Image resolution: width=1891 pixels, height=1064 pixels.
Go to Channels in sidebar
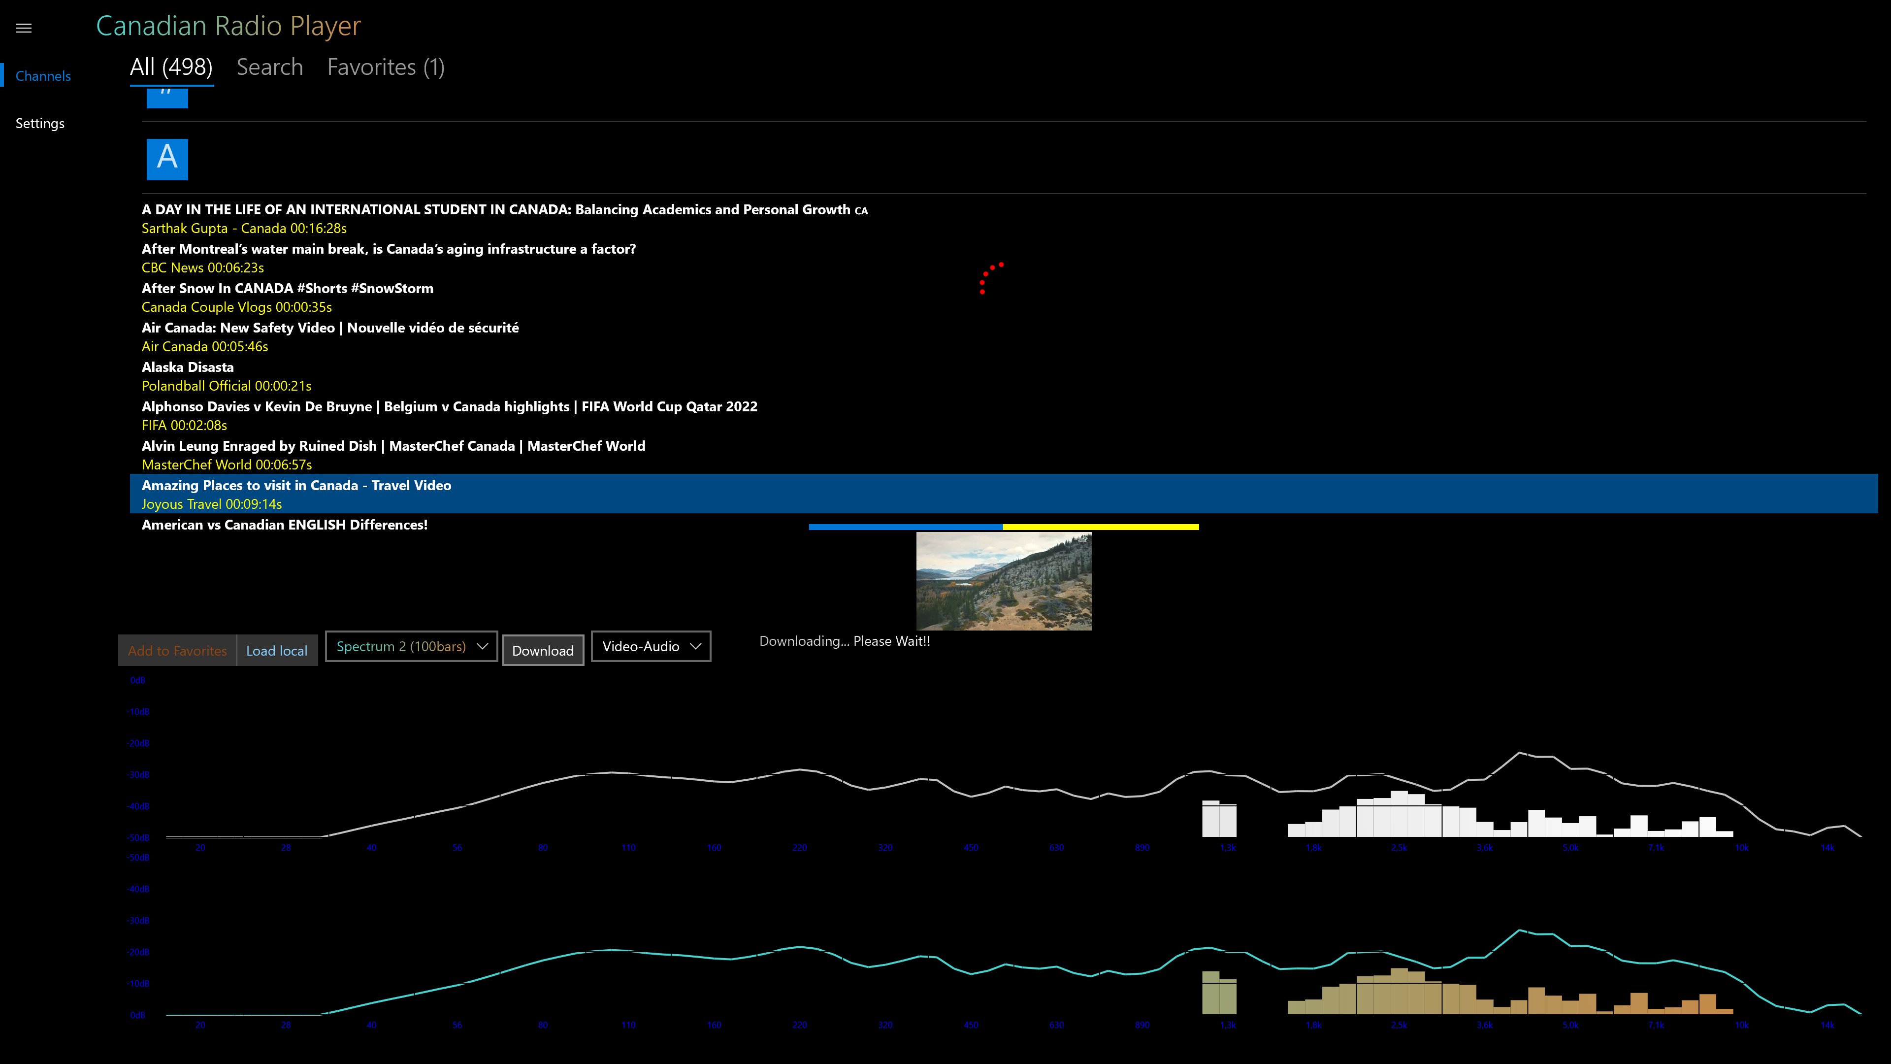(x=43, y=76)
